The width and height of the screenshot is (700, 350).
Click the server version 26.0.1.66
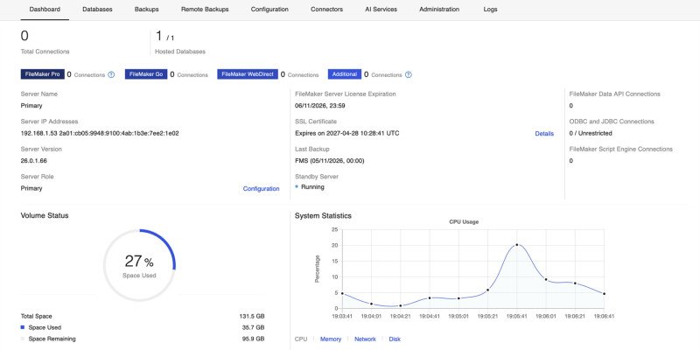pyautogui.click(x=33, y=161)
